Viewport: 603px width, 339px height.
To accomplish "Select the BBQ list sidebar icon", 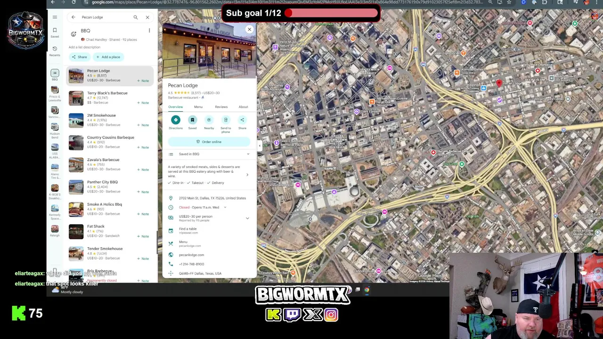I will (x=55, y=74).
